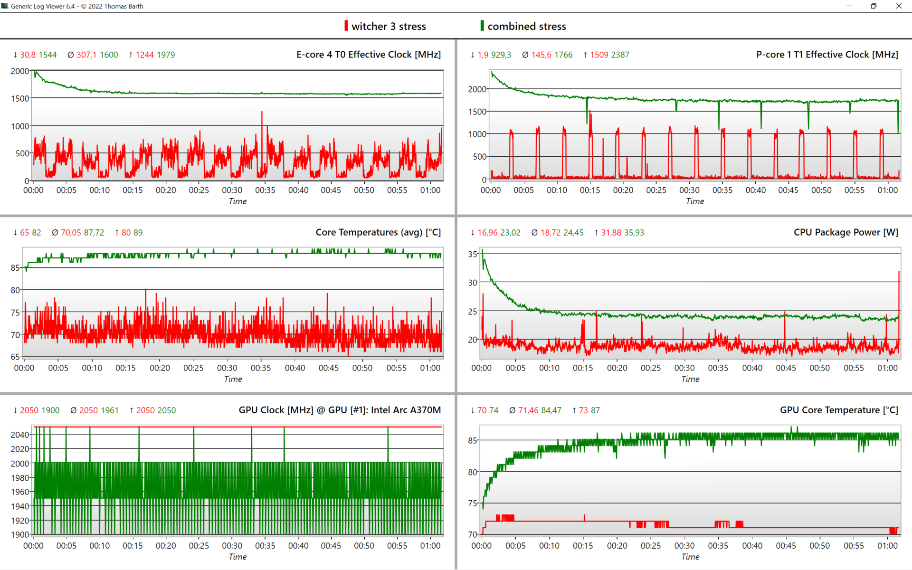
Task: Toggle the witcher 3 stress legend label
Action: (389, 27)
